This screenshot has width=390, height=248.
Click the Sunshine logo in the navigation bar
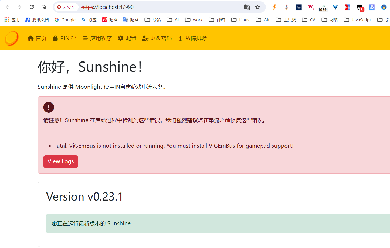11,38
